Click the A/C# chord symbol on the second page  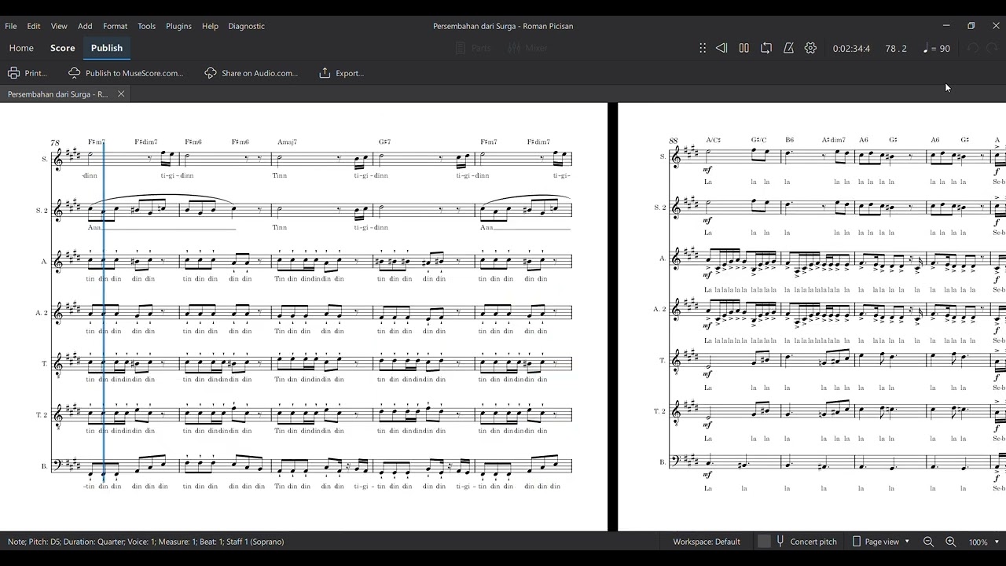tap(713, 140)
